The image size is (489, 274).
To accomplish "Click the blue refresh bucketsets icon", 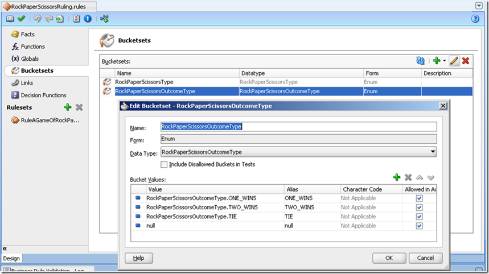I will click(421, 61).
